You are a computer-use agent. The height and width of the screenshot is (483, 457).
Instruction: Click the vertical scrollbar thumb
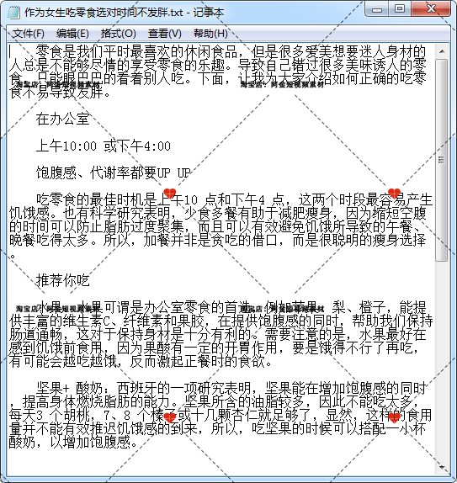[x=442, y=160]
